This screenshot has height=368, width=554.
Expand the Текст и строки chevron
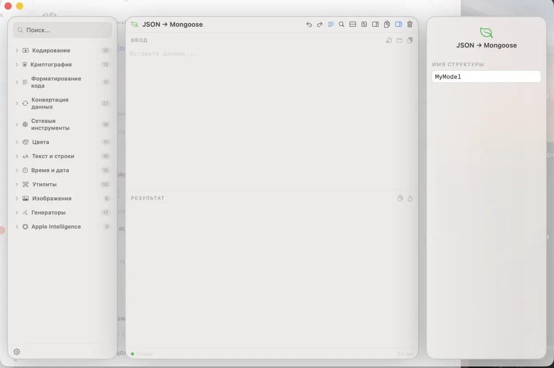click(17, 156)
